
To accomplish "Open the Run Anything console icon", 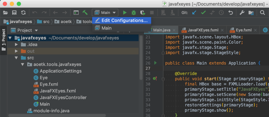I will [76, 13].
